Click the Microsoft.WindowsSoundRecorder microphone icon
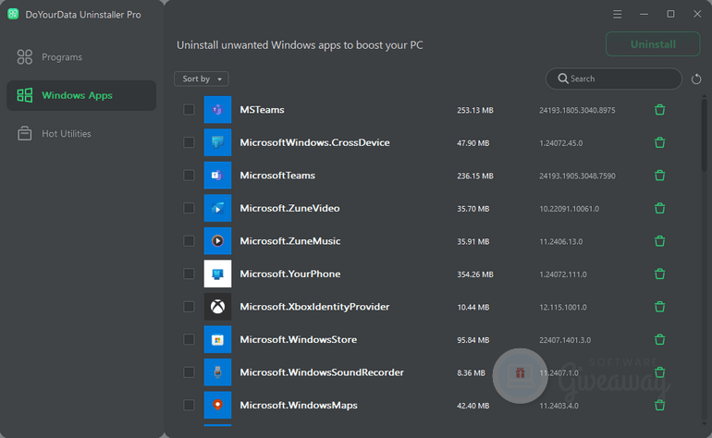This screenshot has width=712, height=438. (217, 372)
